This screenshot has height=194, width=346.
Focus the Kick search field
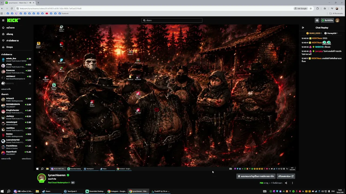(x=172, y=20)
